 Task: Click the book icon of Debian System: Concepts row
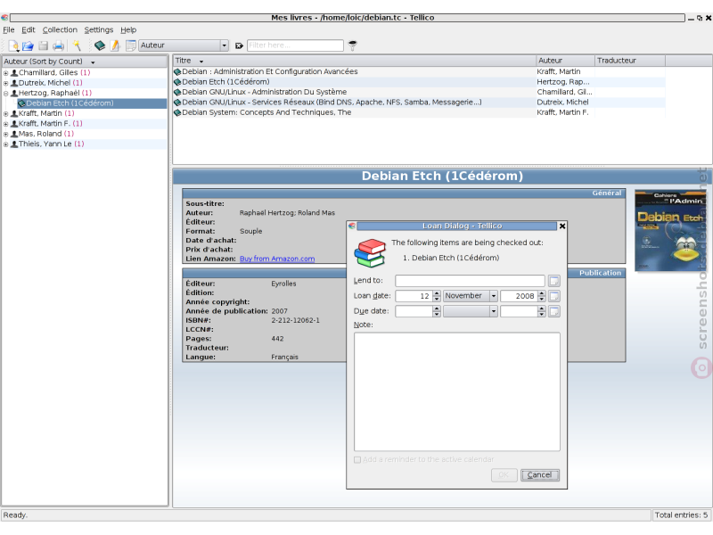[177, 112]
